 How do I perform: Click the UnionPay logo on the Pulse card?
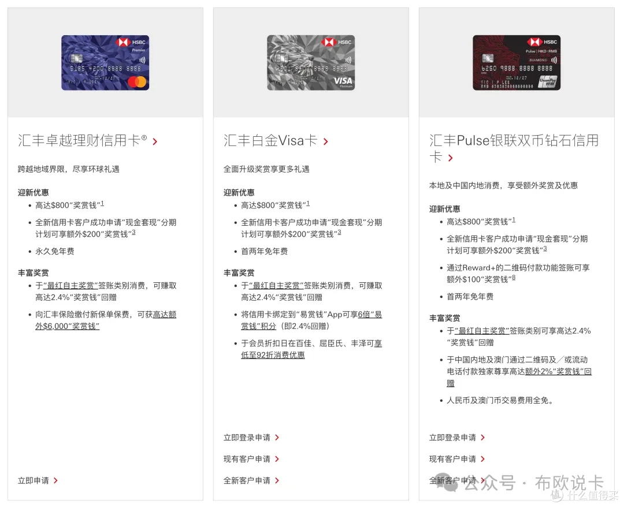[548, 81]
